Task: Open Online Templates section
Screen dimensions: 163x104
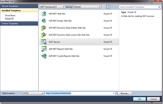Action: pos(19,23)
